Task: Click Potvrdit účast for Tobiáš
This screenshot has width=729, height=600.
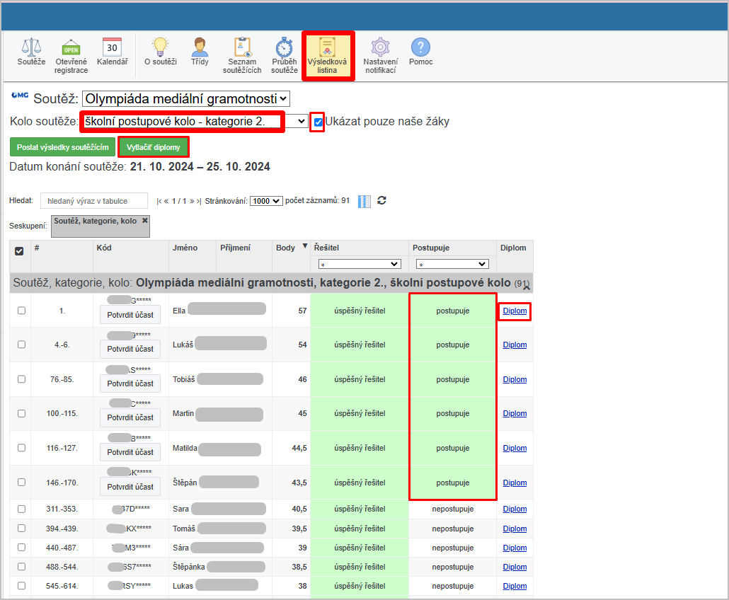Action: pos(130,383)
